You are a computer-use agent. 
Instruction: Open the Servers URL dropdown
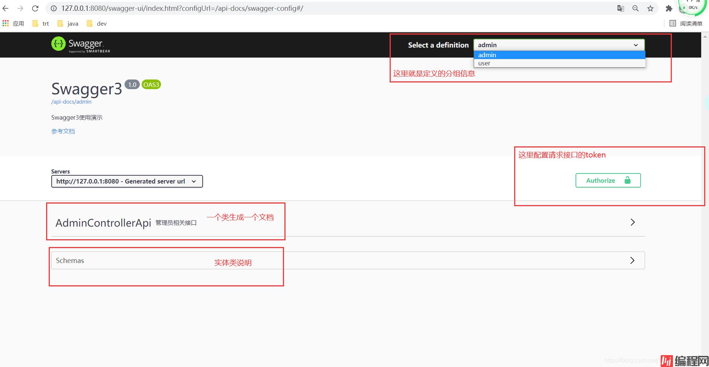(x=127, y=181)
